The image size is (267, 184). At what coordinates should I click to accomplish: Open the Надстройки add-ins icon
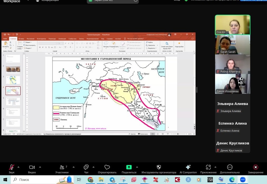[x=179, y=45]
